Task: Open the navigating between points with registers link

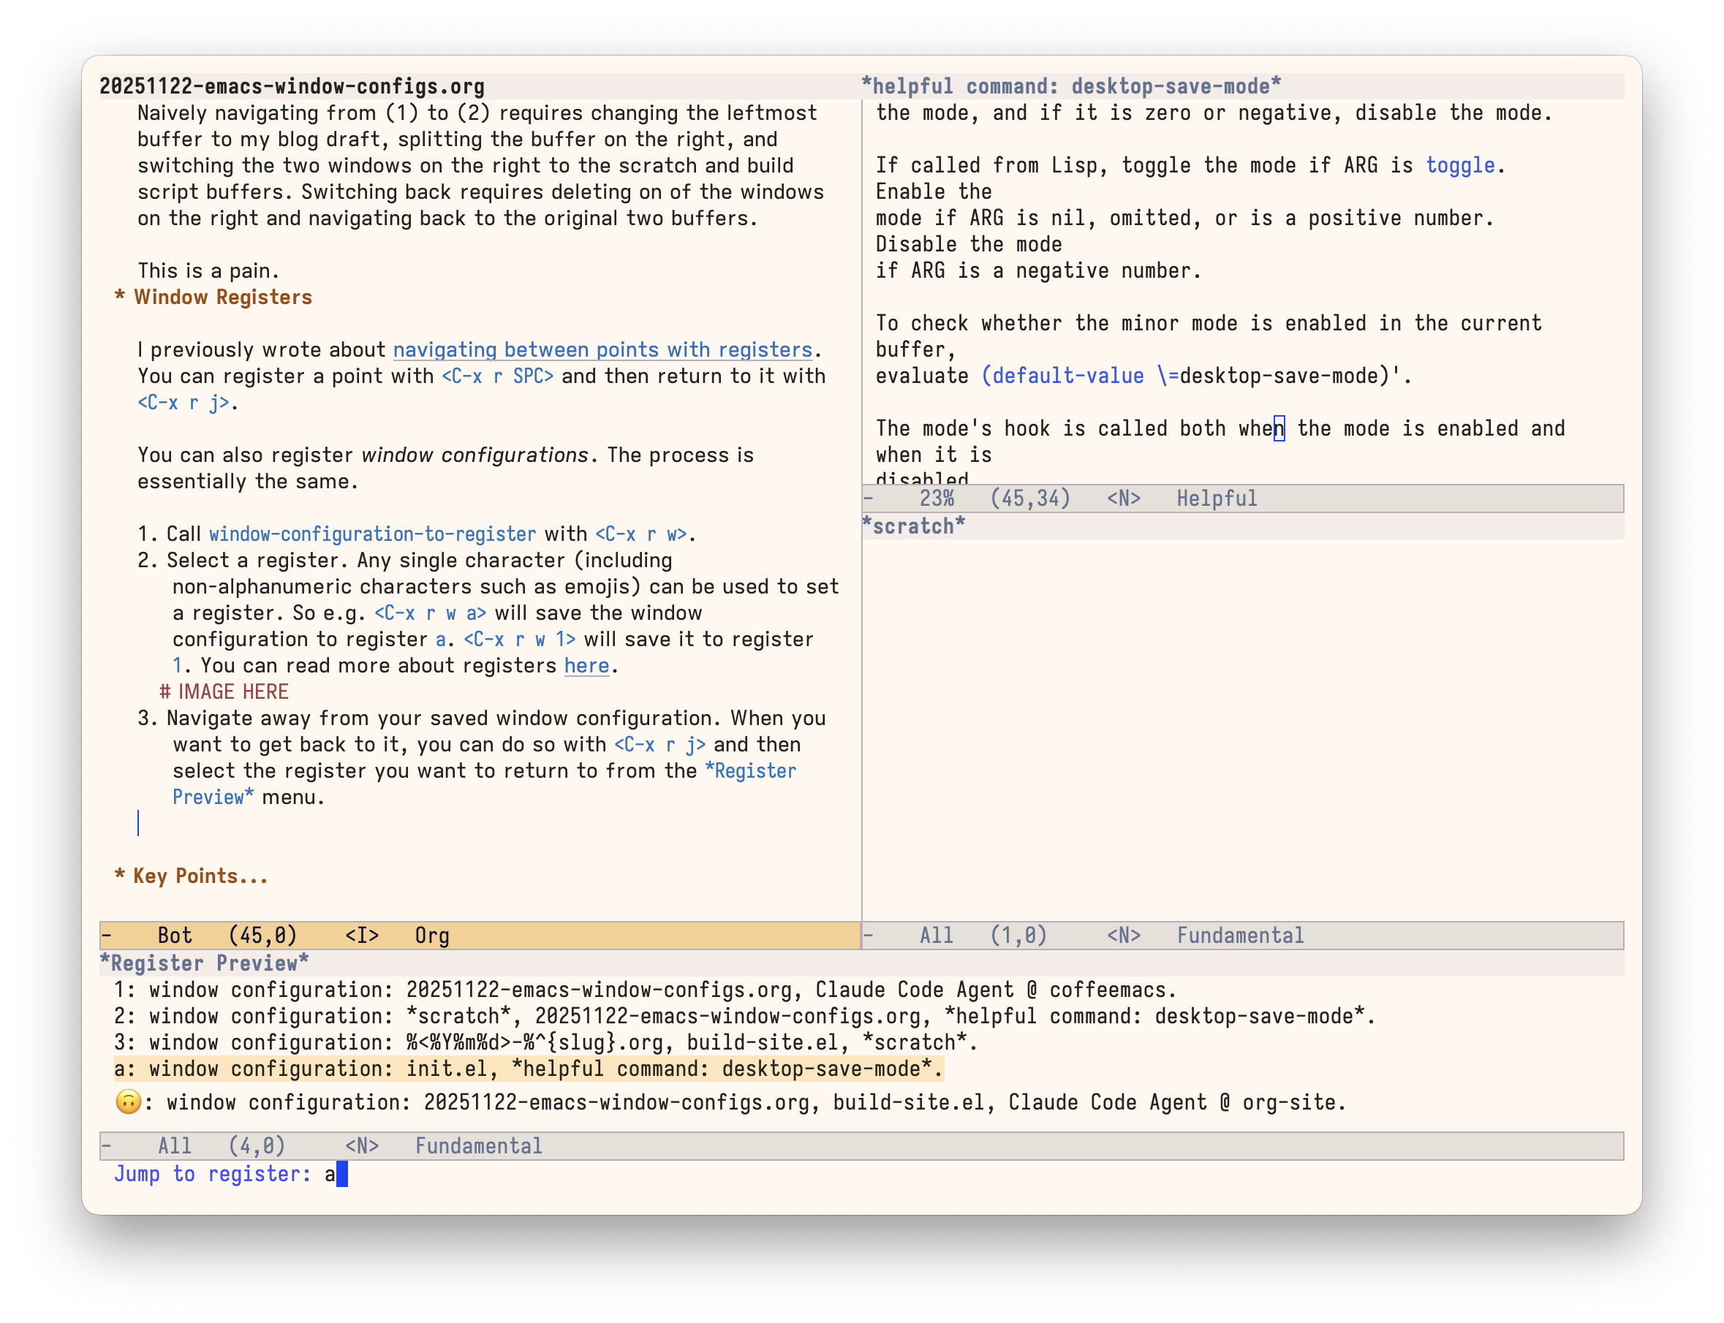Action: point(602,349)
